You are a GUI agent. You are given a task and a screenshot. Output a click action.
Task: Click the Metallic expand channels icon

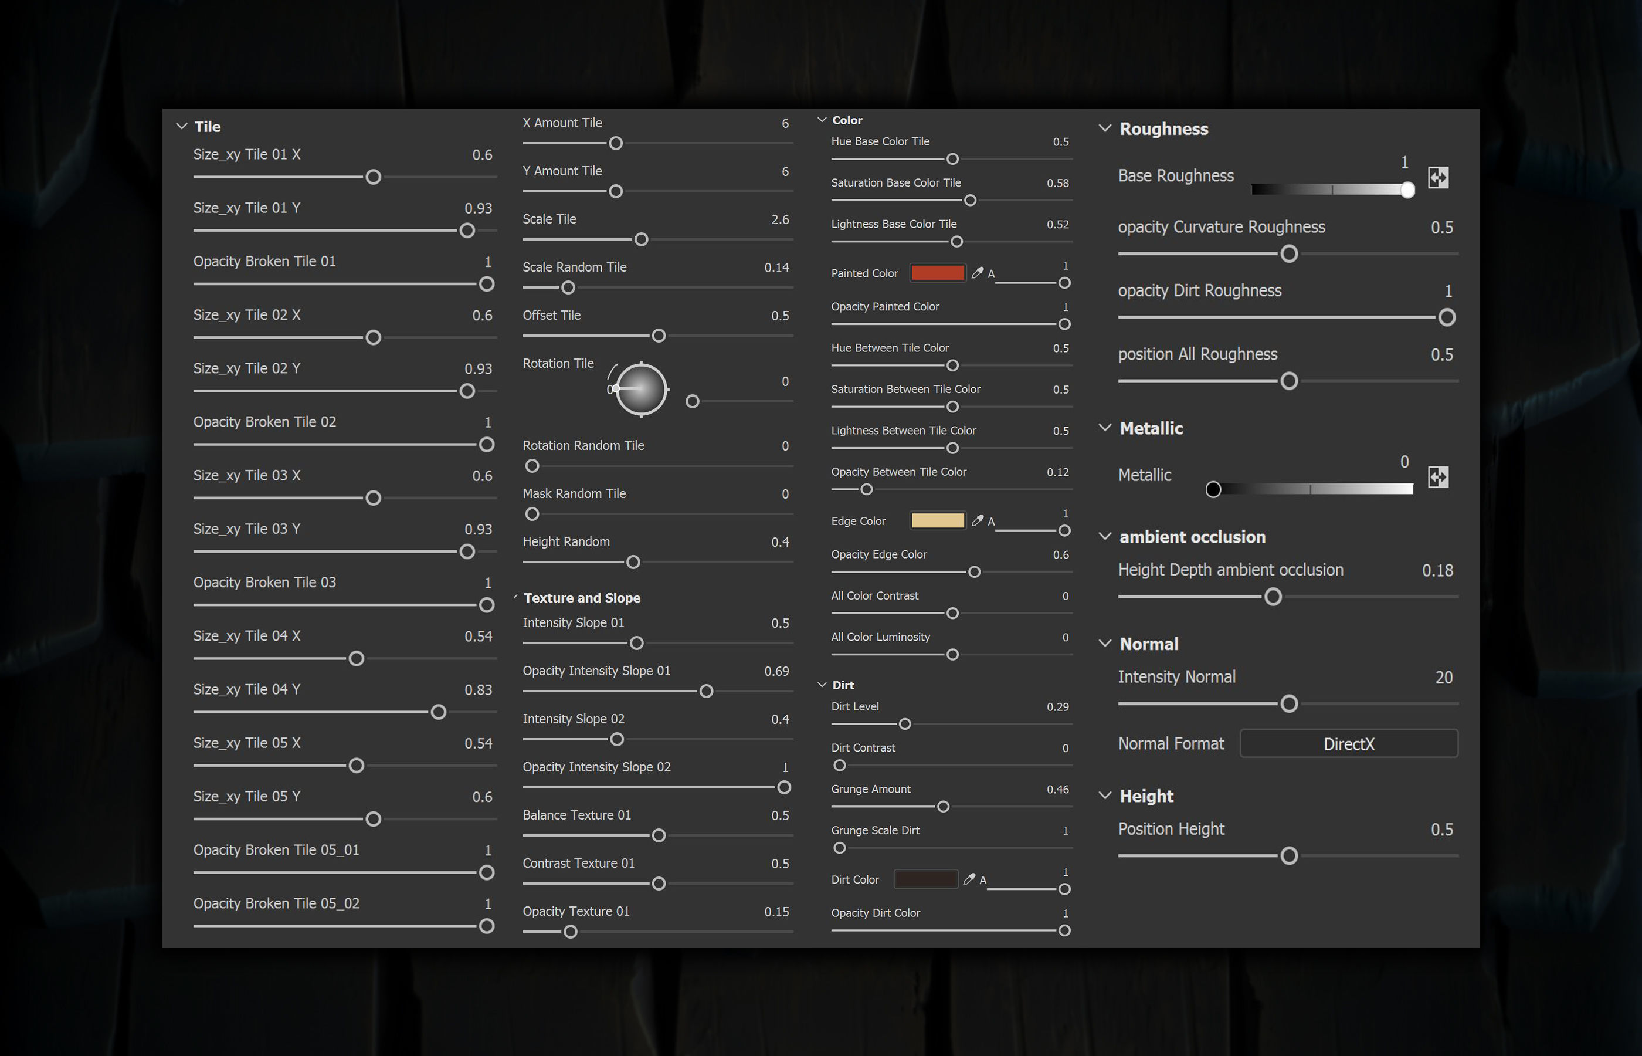coord(1438,476)
